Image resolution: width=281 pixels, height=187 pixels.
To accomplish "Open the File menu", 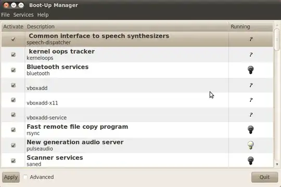I will pyautogui.click(x=5, y=15).
